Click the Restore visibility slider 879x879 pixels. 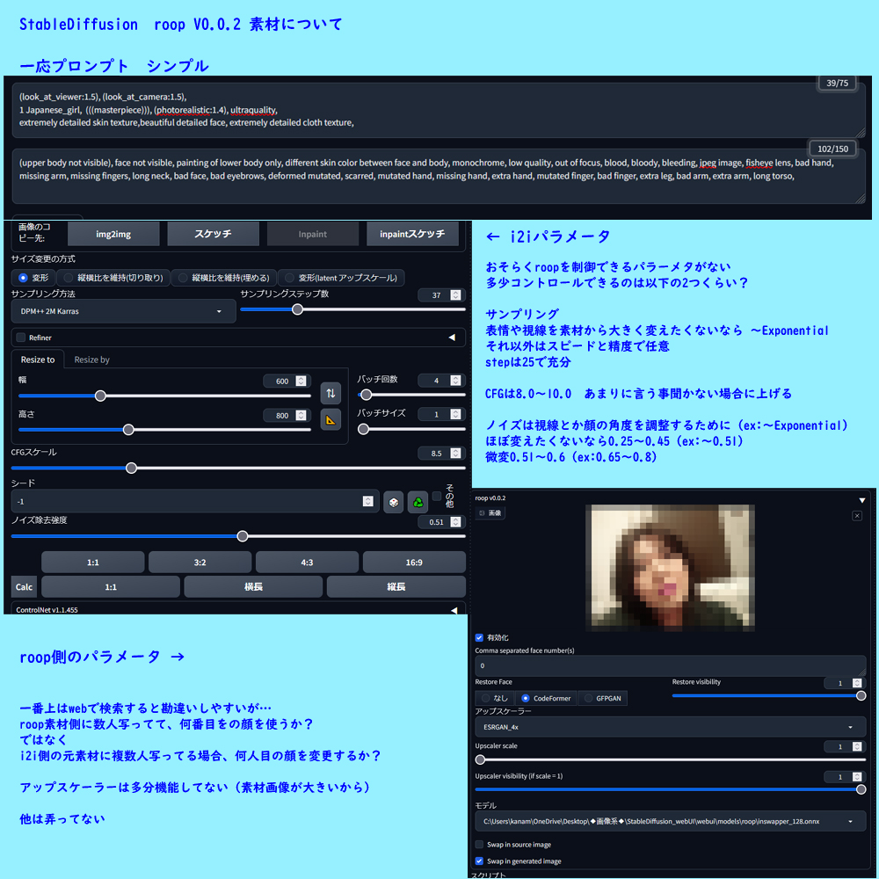[769, 695]
